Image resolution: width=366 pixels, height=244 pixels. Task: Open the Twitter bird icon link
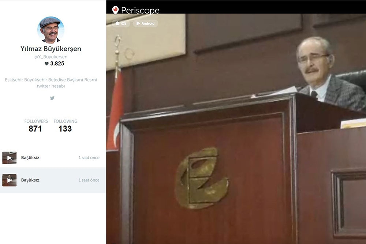(x=52, y=98)
